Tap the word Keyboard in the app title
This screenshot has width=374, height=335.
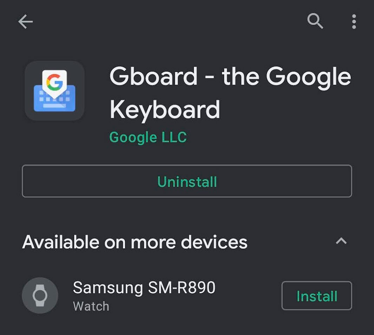(x=165, y=110)
